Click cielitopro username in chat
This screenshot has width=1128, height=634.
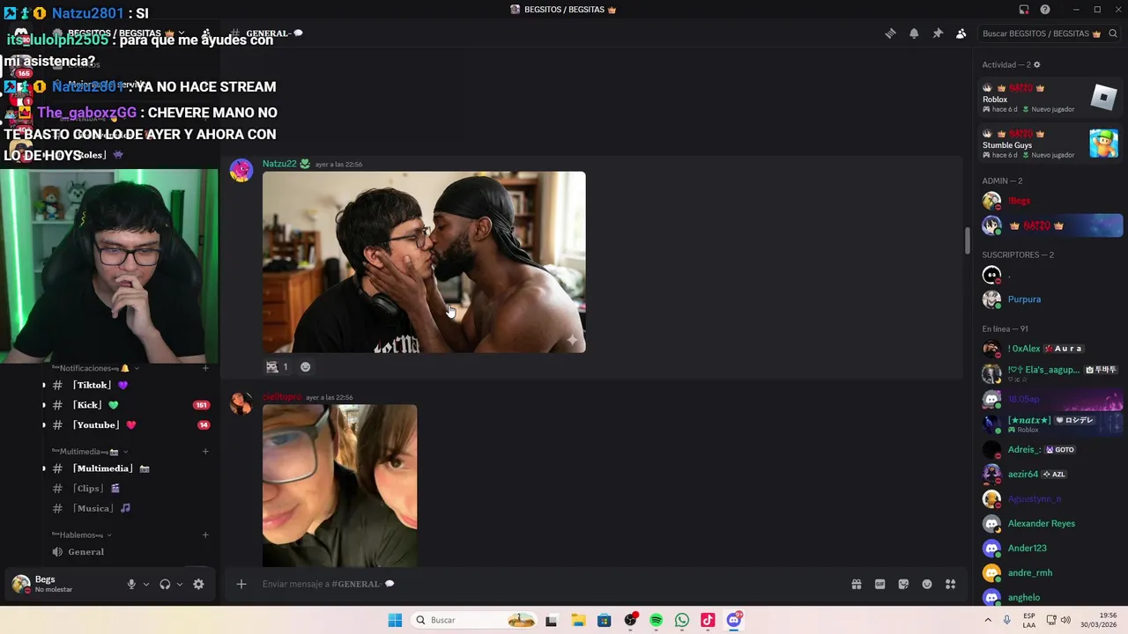tap(282, 397)
